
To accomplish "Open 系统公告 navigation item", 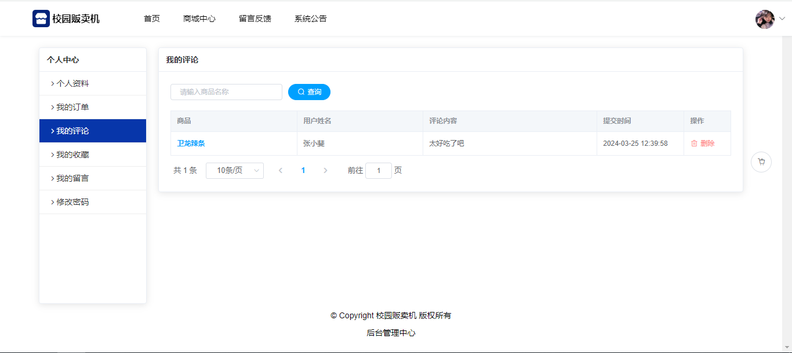I will pos(311,19).
